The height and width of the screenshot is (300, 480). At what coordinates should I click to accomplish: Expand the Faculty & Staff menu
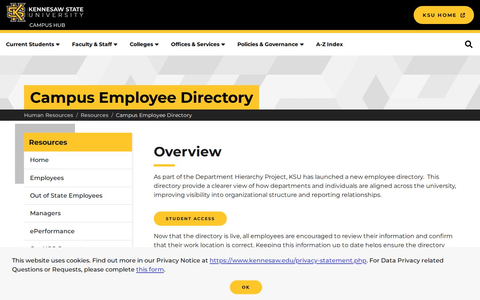click(x=94, y=44)
